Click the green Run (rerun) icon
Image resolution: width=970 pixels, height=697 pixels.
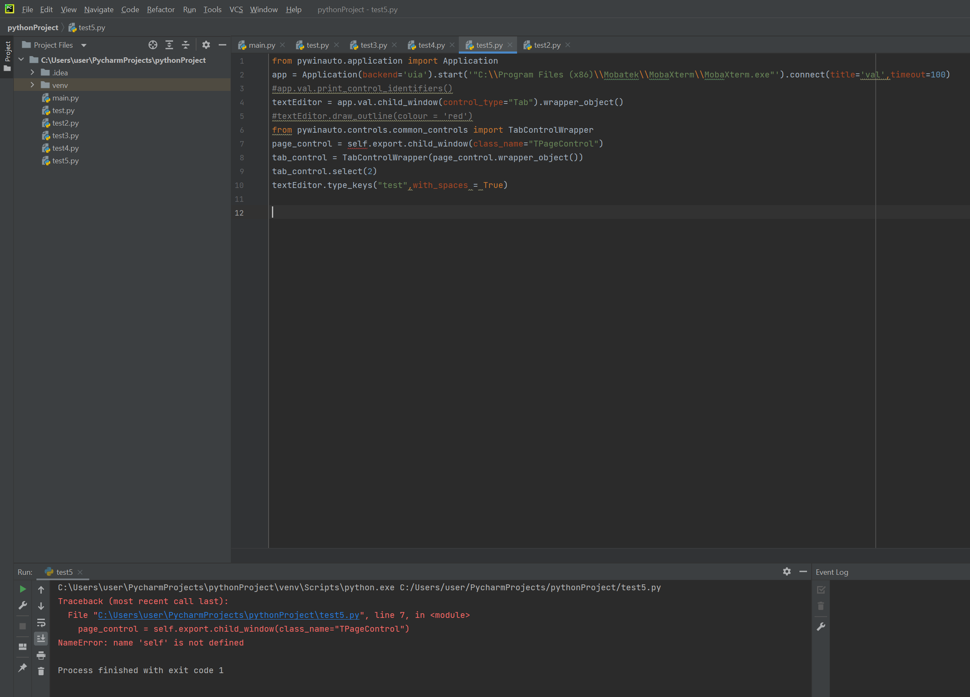coord(23,589)
